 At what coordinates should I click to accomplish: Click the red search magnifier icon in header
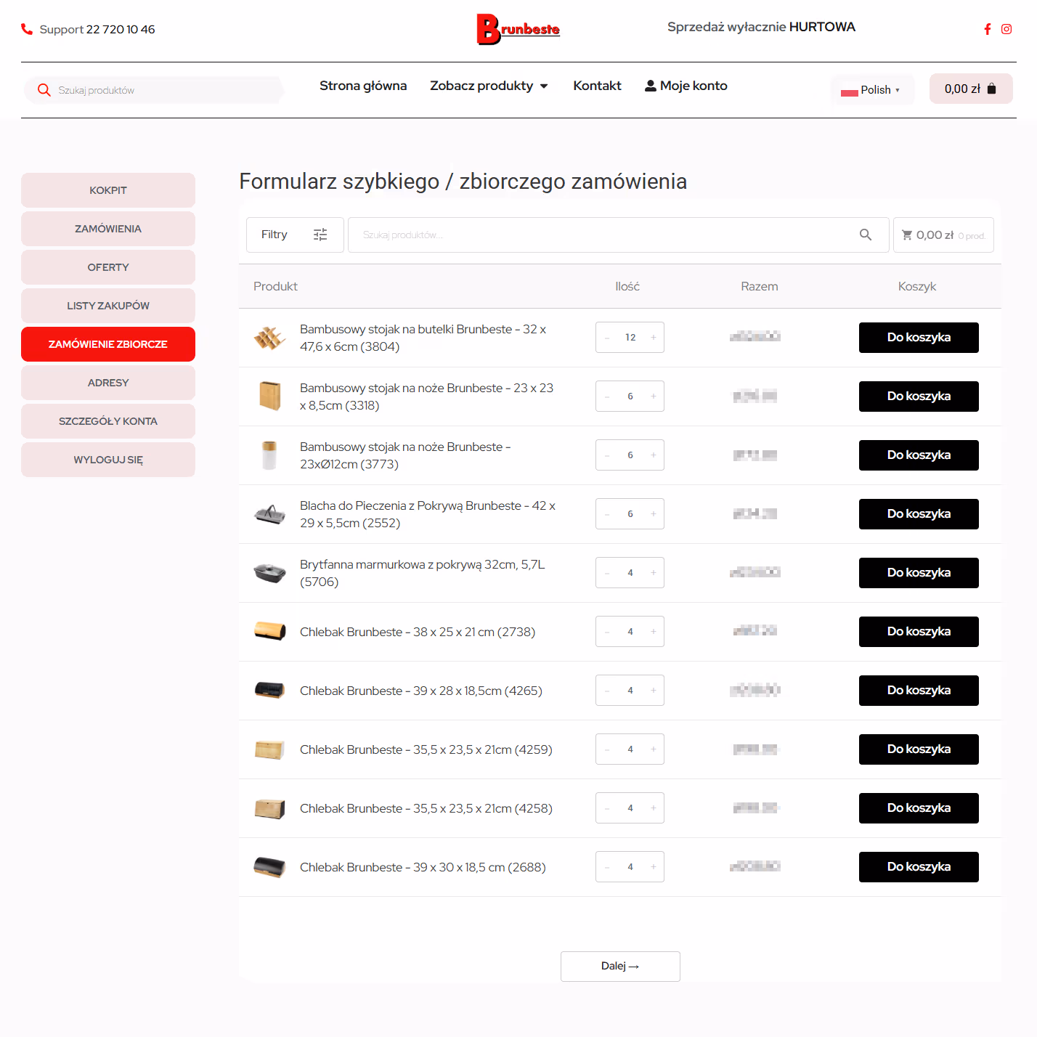pyautogui.click(x=44, y=90)
